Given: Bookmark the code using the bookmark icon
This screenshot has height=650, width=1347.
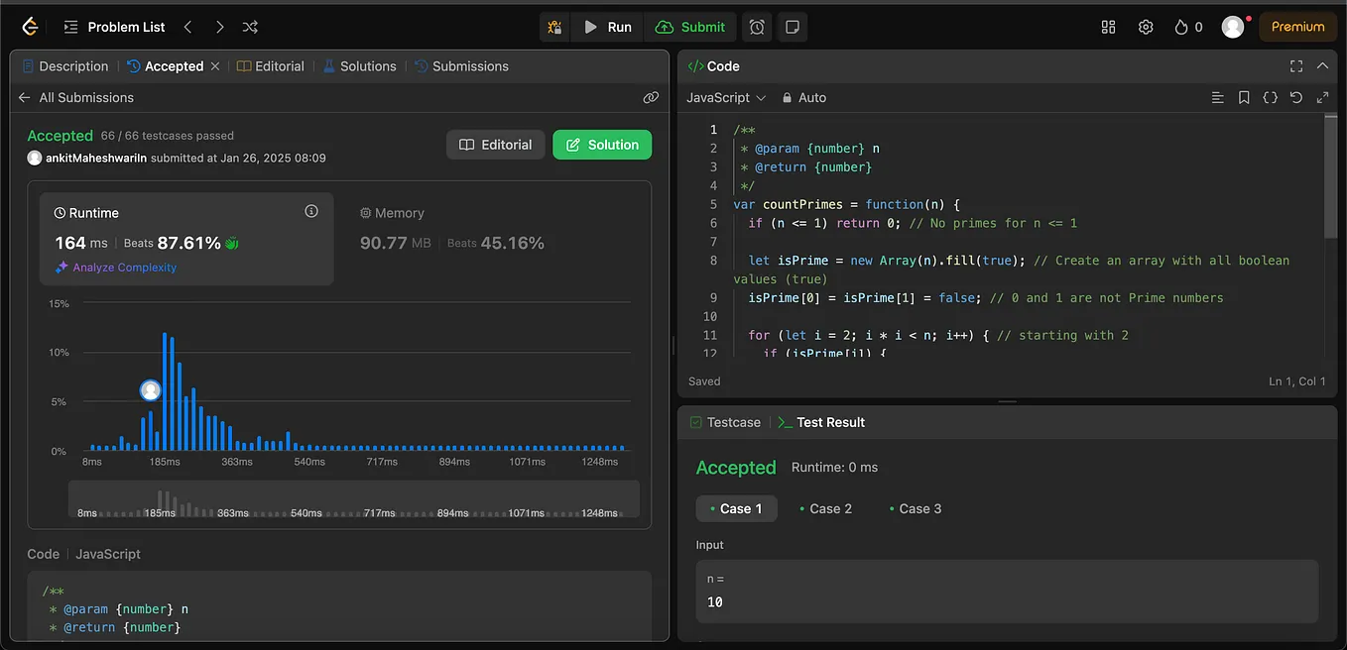Looking at the screenshot, I should 1244,97.
